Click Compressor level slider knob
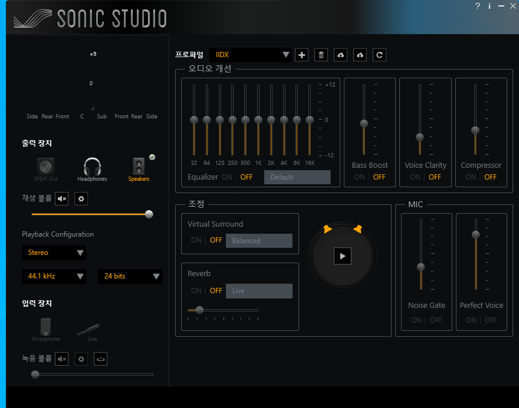Image resolution: width=519 pixels, height=408 pixels. pos(475,130)
